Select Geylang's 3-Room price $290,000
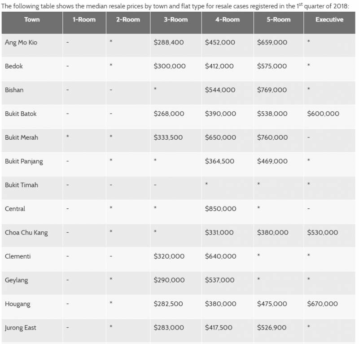The image size is (359, 344). point(169,280)
